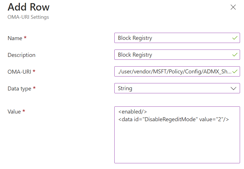Click the Description label
The width and height of the screenshot is (244, 169).
tap(22, 55)
